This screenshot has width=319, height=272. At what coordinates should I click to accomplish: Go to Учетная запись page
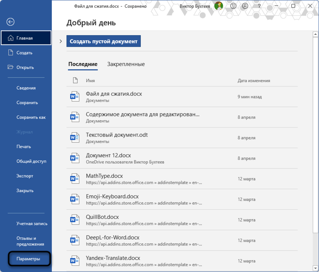click(32, 223)
